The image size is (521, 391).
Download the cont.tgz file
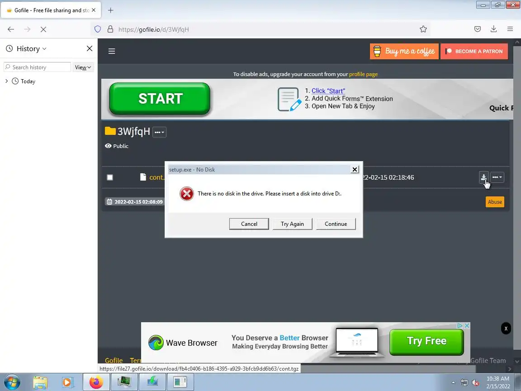coord(484,177)
